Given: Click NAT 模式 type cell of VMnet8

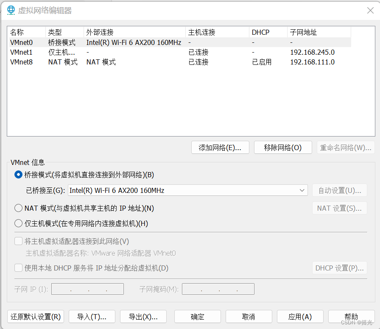Looking at the screenshot, I should pos(63,62).
